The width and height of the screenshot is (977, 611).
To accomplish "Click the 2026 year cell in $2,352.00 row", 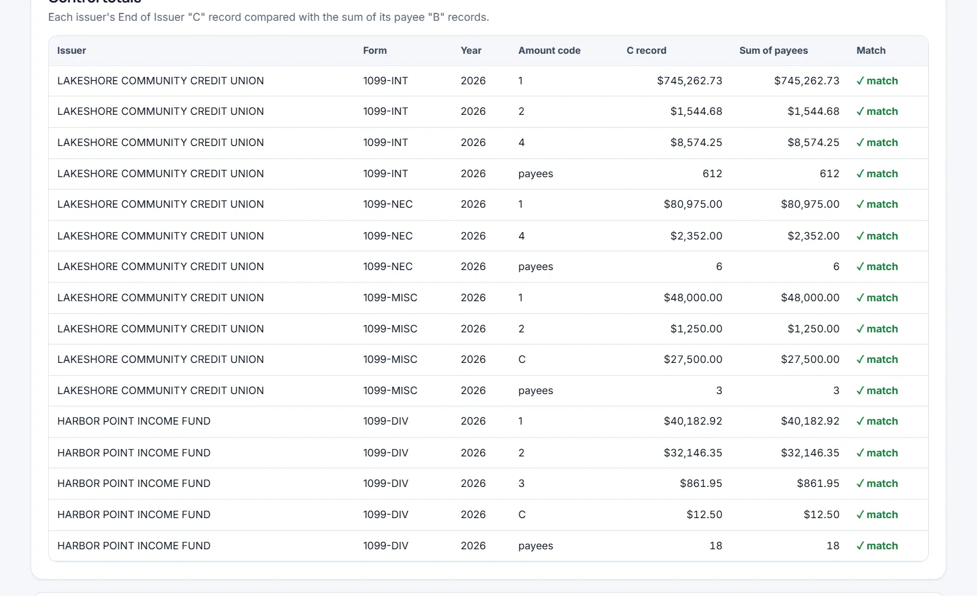I will coord(473,236).
